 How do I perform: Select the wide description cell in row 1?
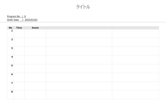point(79,34)
